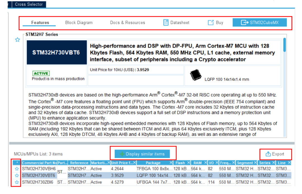The height and width of the screenshot is (194, 302).
Task: Click the 4.2644 unit price cell
Action: (x=124, y=169)
